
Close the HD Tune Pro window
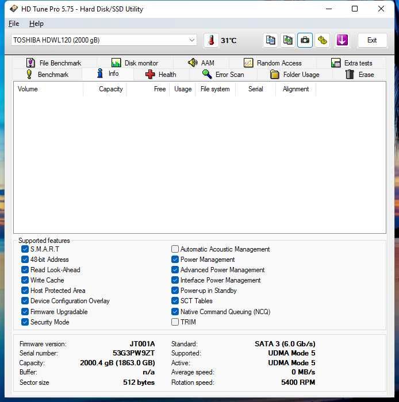[x=381, y=9]
